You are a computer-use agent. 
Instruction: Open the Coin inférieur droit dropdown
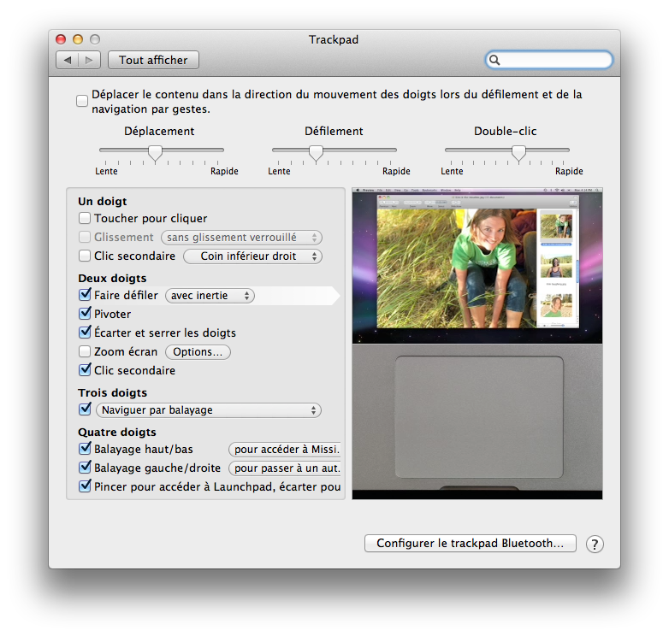(x=252, y=256)
